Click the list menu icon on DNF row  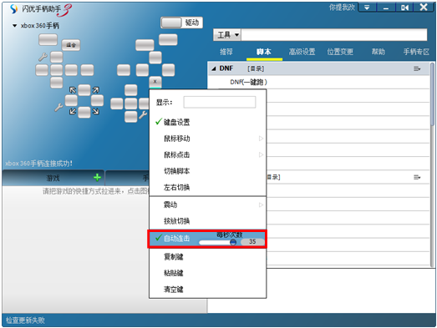coord(417,68)
